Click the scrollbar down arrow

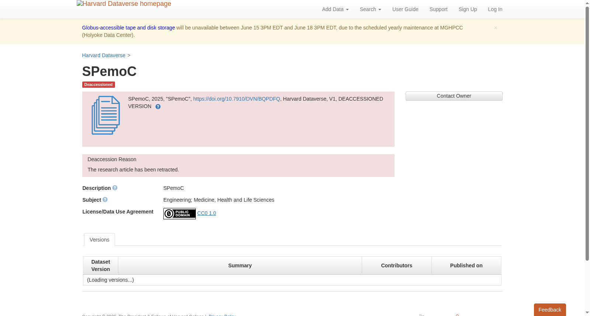click(587, 313)
